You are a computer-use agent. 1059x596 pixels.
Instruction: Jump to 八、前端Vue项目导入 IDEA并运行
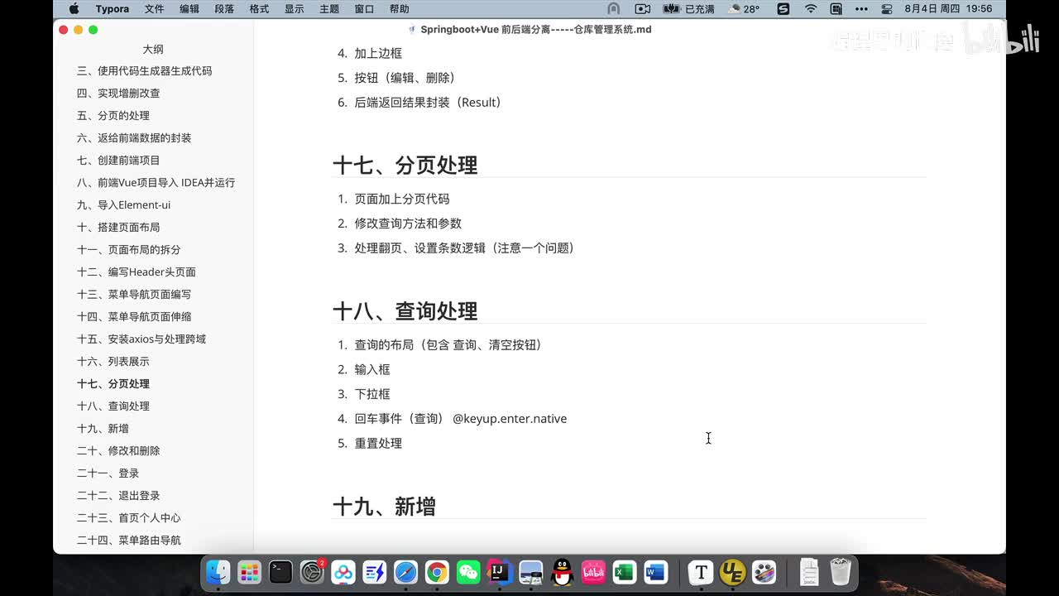(156, 183)
